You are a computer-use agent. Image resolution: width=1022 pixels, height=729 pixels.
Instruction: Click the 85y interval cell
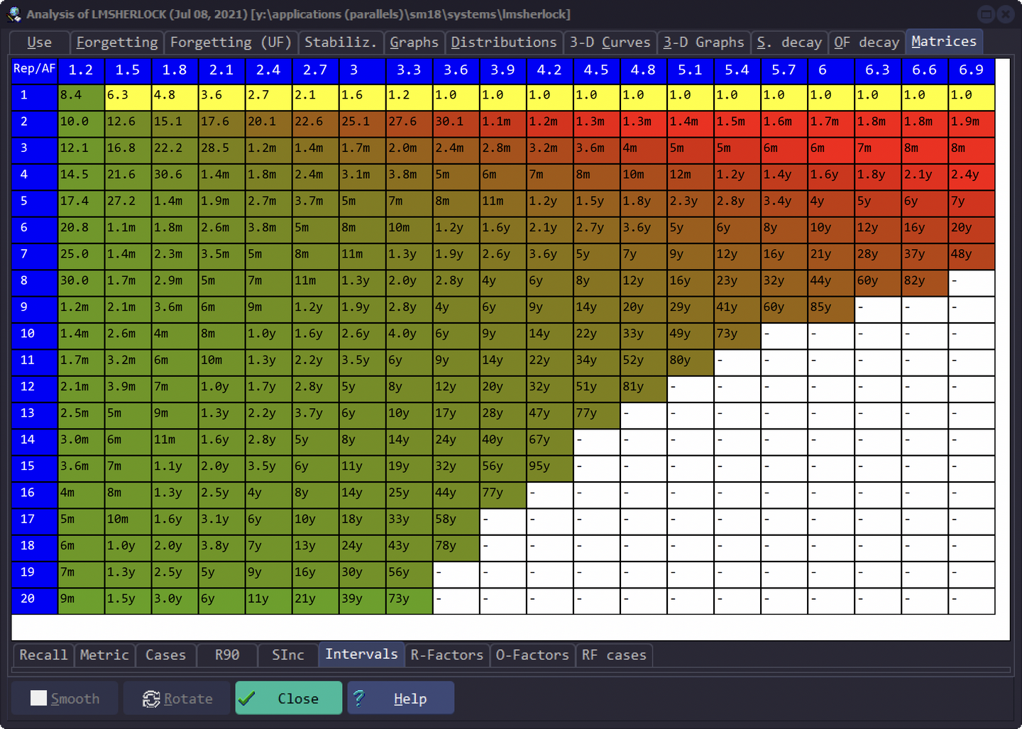pyautogui.click(x=830, y=309)
